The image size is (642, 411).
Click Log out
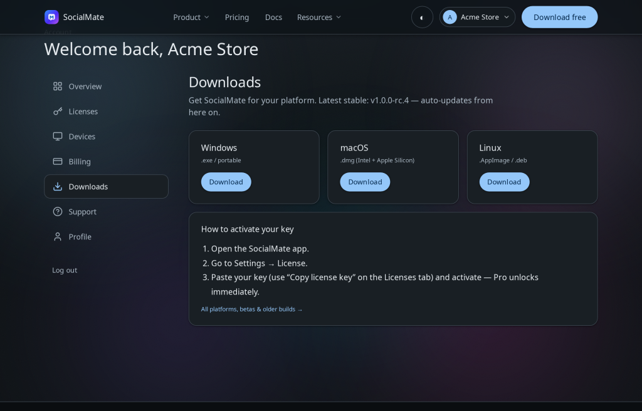65,270
